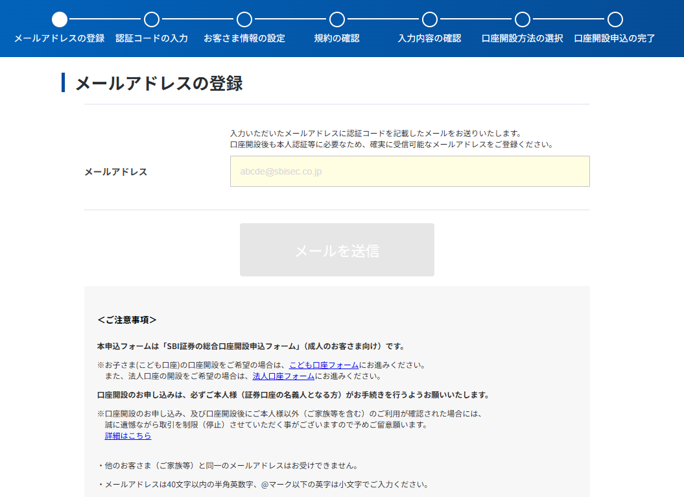Select the 認証コードの入力 step label
This screenshot has height=497, width=684.
tap(152, 38)
